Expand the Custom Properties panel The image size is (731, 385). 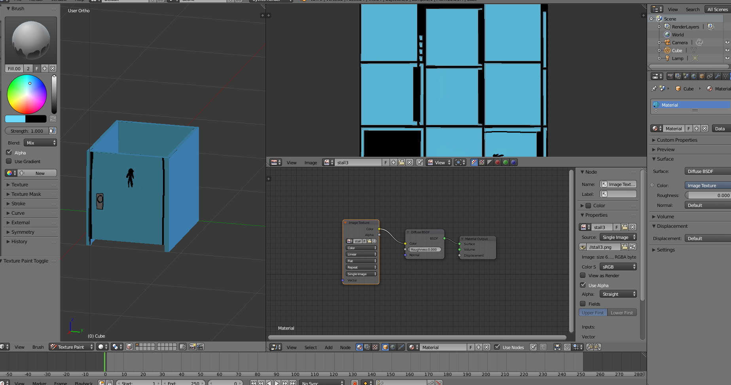pyautogui.click(x=677, y=140)
